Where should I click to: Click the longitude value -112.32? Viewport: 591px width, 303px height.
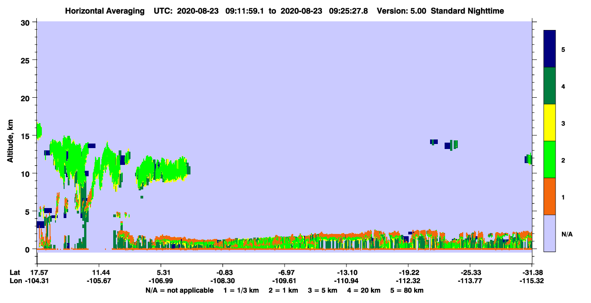(408, 281)
